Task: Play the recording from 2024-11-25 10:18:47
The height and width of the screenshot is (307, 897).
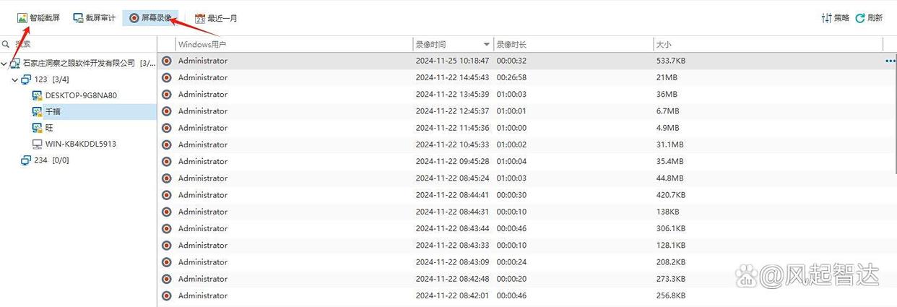Action: coord(167,61)
